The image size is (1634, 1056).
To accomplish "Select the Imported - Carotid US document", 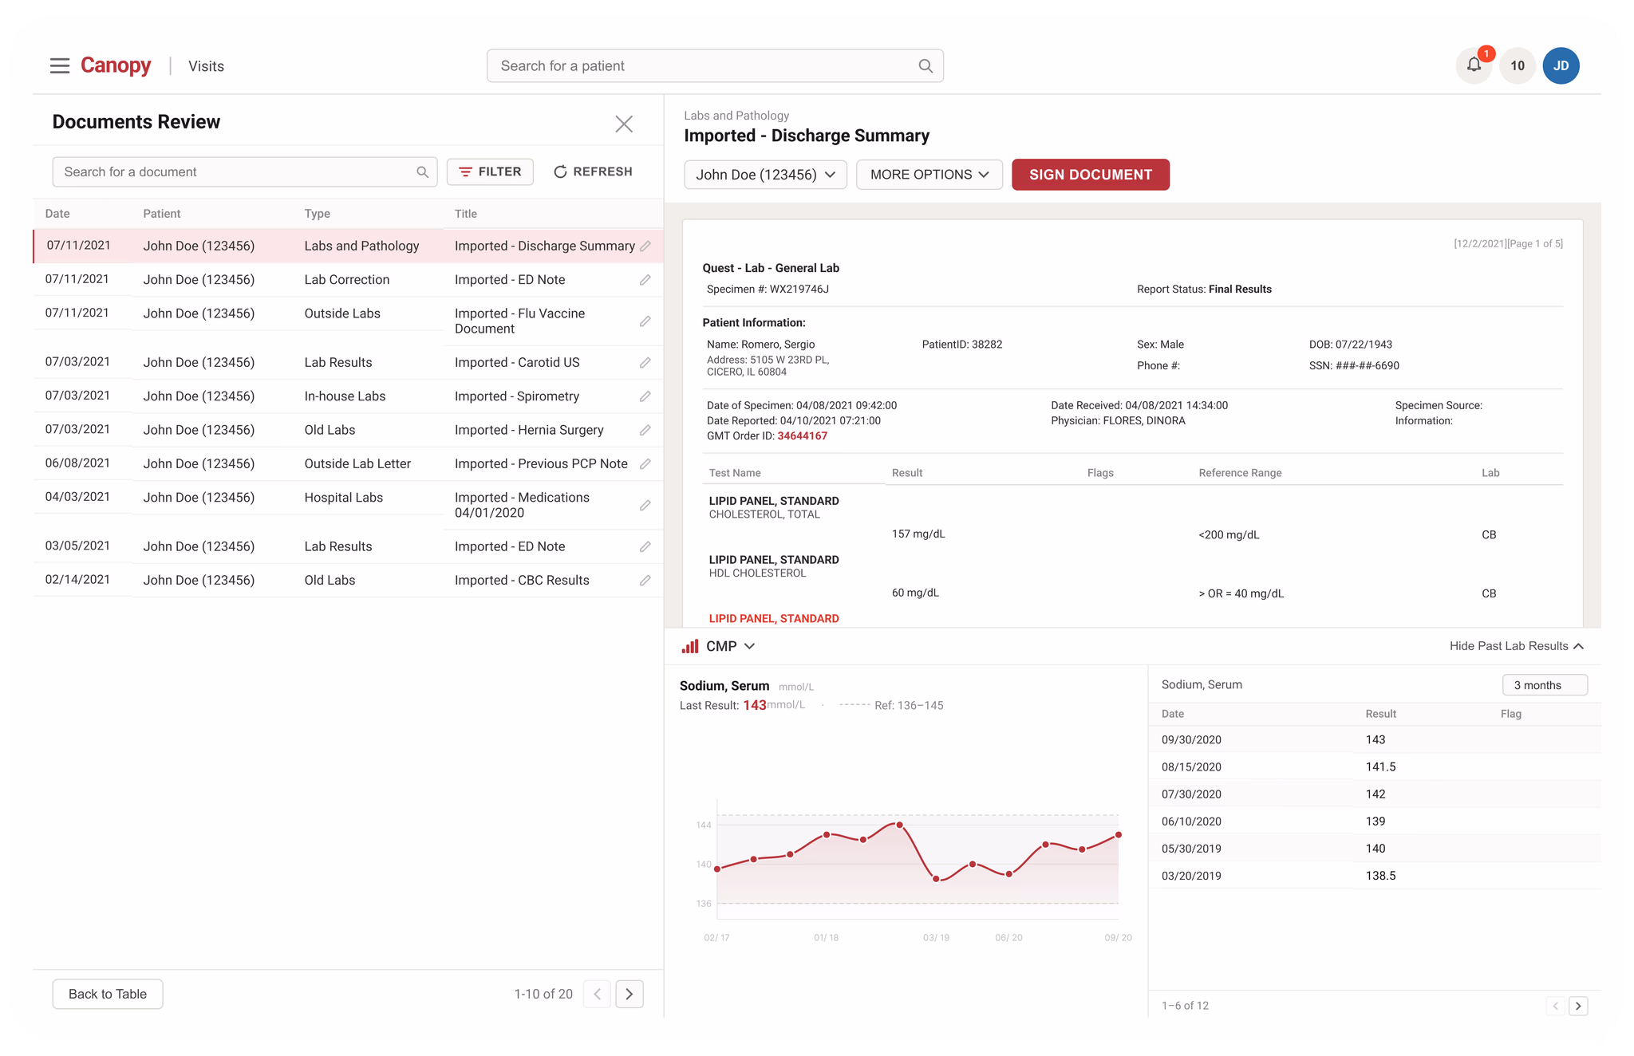I will [517, 363].
